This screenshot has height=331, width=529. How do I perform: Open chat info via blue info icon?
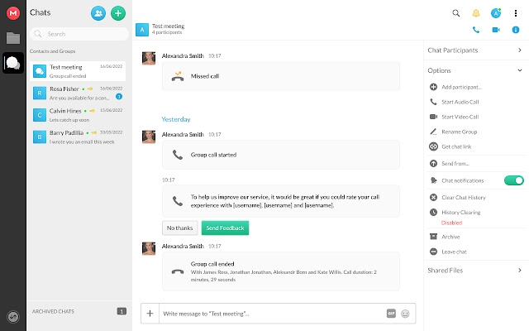pyautogui.click(x=516, y=30)
